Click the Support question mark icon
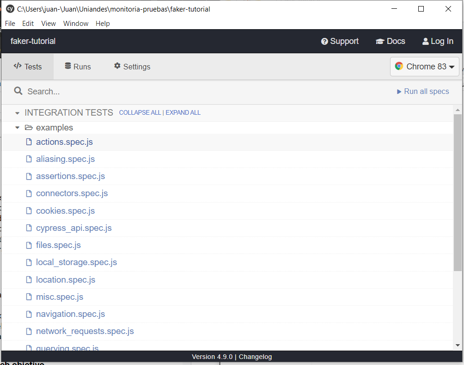Screen dimensions: 464x365 [324, 42]
